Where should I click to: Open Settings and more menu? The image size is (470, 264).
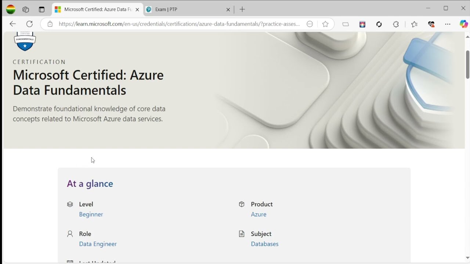[x=448, y=24]
